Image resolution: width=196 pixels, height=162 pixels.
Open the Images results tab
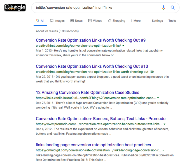[57, 21]
